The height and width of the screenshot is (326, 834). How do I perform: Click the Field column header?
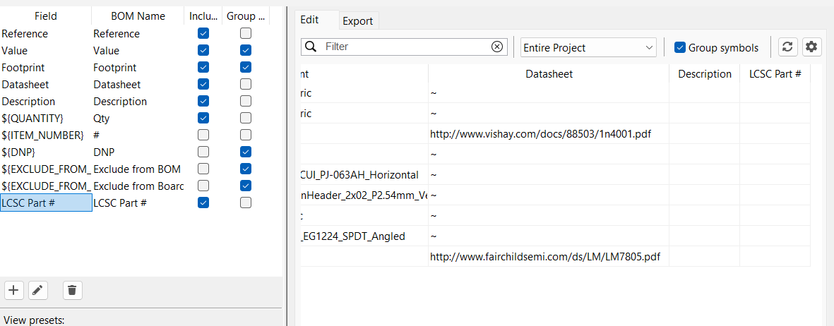tap(46, 16)
